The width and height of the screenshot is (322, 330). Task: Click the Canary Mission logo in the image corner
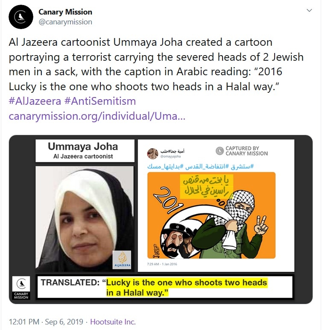pos(21,288)
